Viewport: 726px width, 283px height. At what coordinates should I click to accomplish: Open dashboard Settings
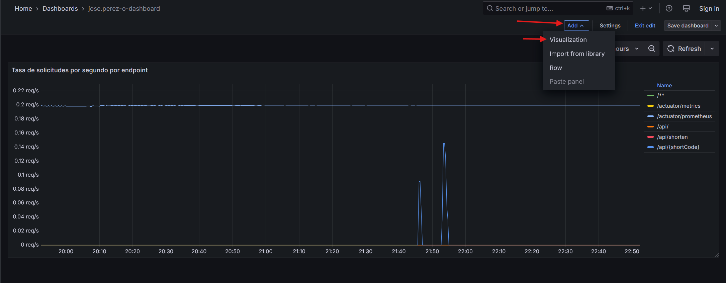[x=610, y=26]
